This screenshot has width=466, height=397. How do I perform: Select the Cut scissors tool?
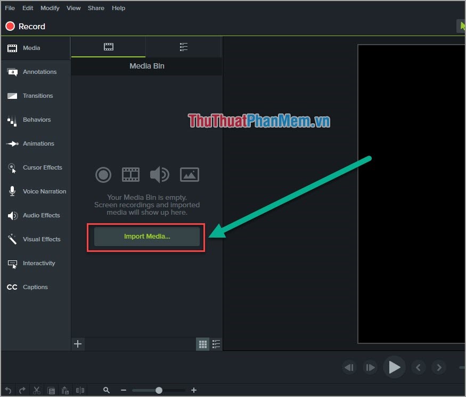[x=36, y=390]
